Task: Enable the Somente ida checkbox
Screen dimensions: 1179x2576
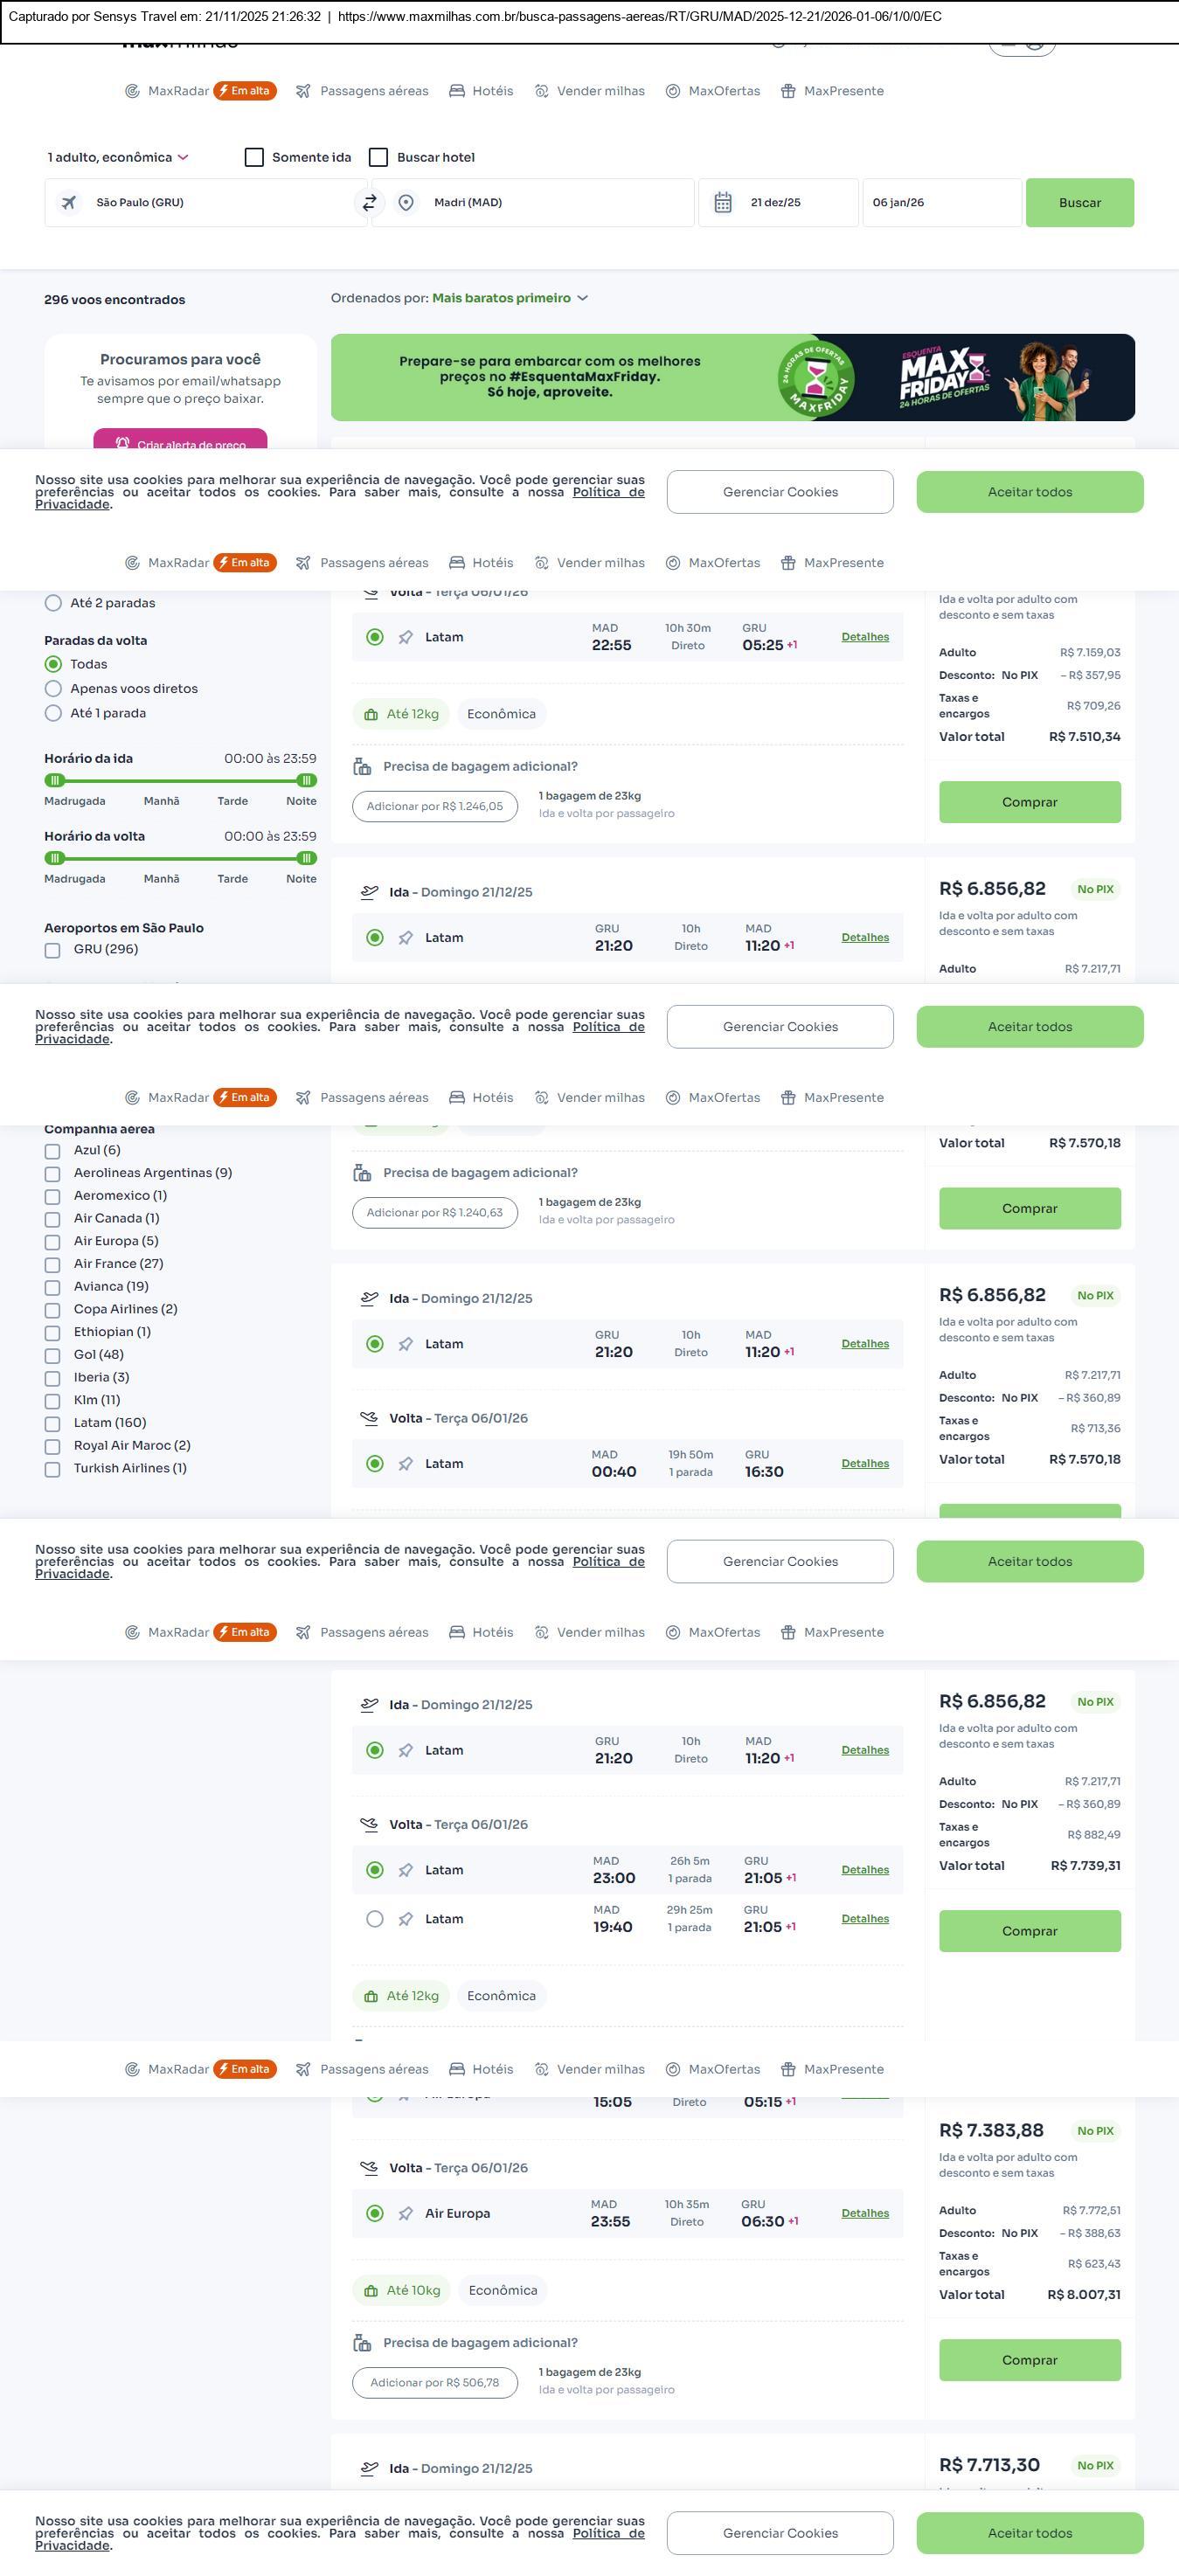Action: click(x=254, y=157)
